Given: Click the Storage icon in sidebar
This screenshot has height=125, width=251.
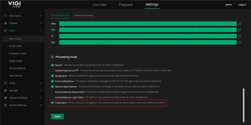Looking at the screenshot, I should 6,90.
